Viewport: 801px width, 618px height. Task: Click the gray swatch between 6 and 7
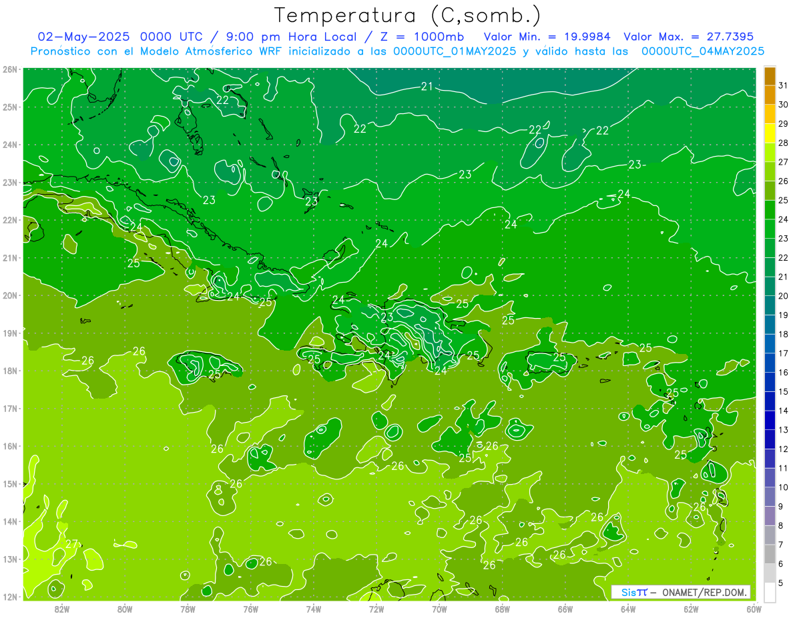point(770,555)
